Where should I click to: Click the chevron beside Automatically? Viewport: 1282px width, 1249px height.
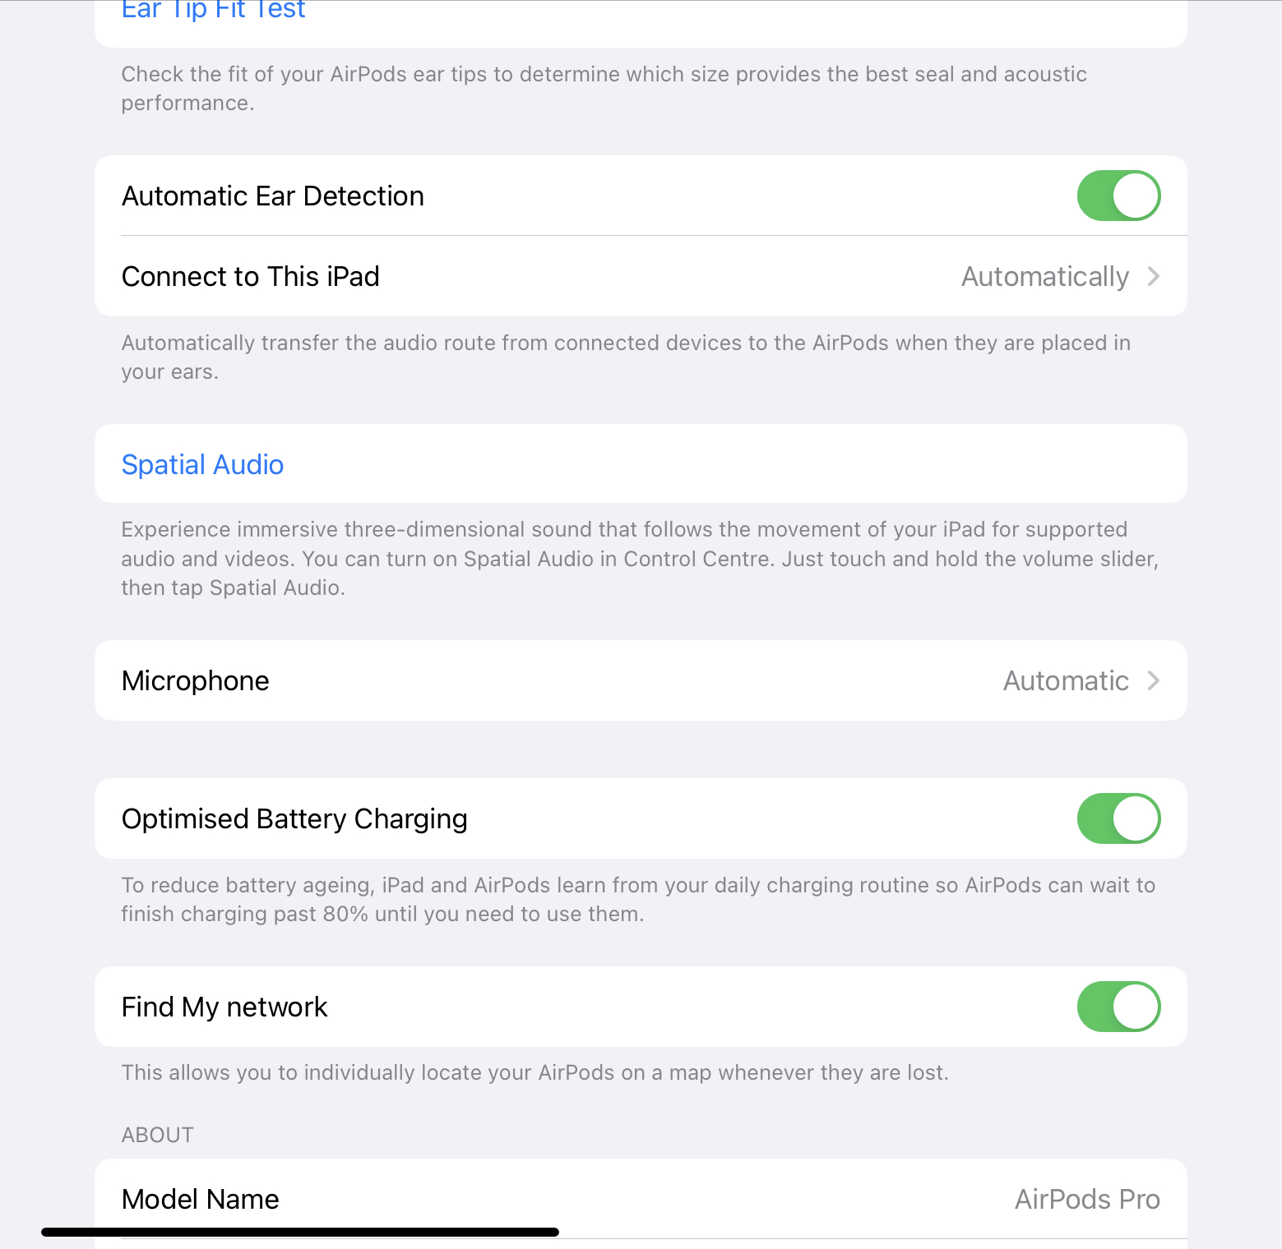1154,277
